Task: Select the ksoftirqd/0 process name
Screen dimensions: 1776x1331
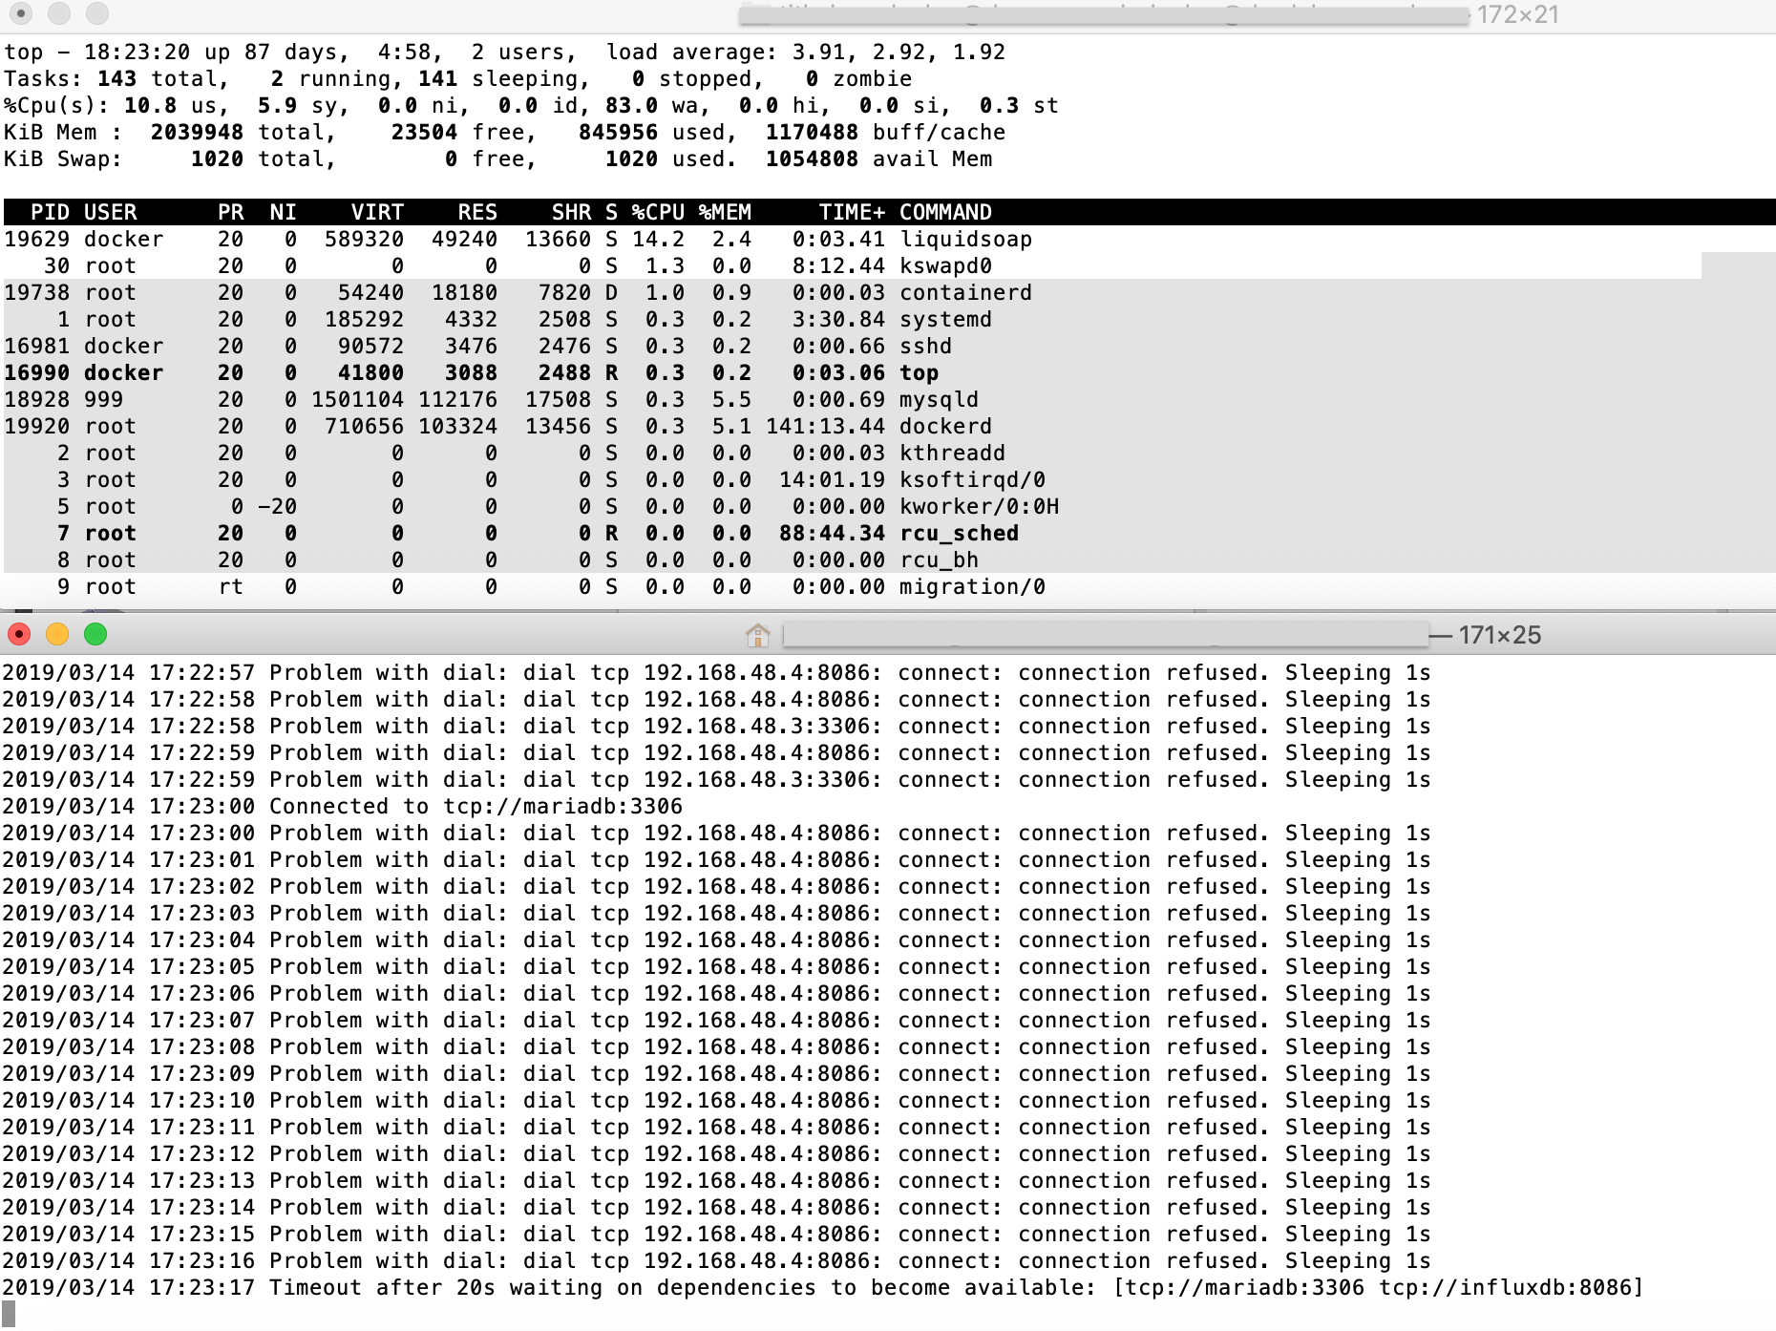Action: point(972,479)
